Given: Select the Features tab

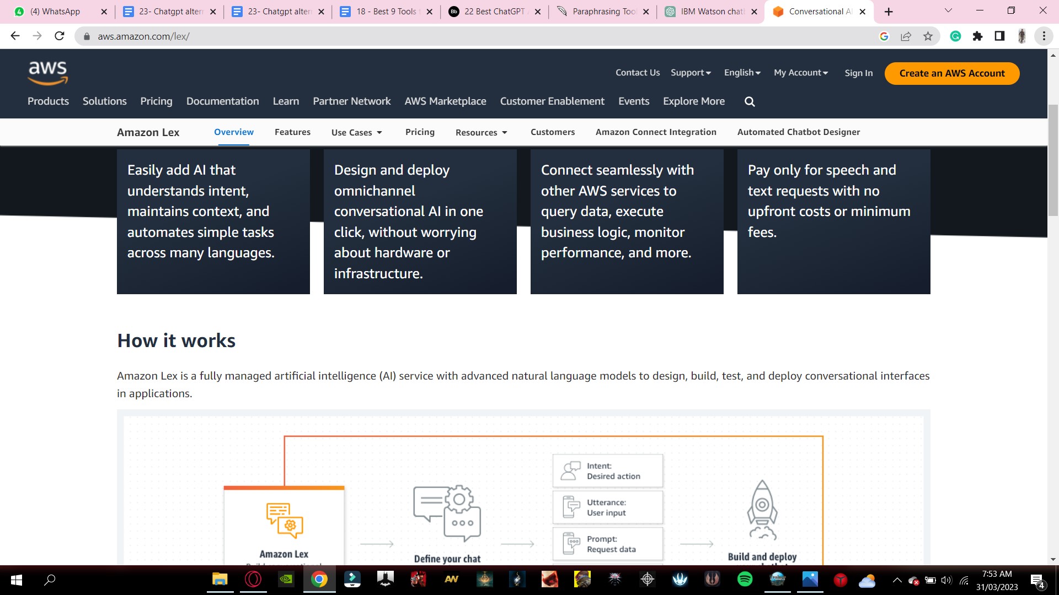Looking at the screenshot, I should [x=292, y=132].
